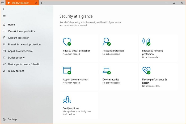Click the 'Security at a glance' heading
This screenshot has height=124, width=186.
[76, 16]
